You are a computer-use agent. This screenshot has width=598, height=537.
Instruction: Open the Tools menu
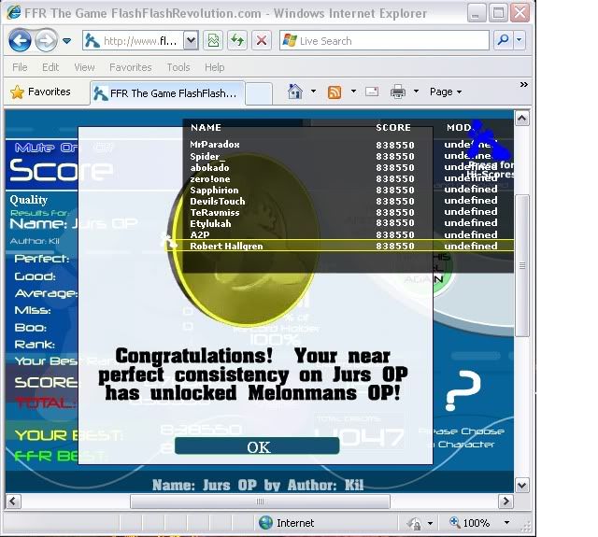coord(178,67)
